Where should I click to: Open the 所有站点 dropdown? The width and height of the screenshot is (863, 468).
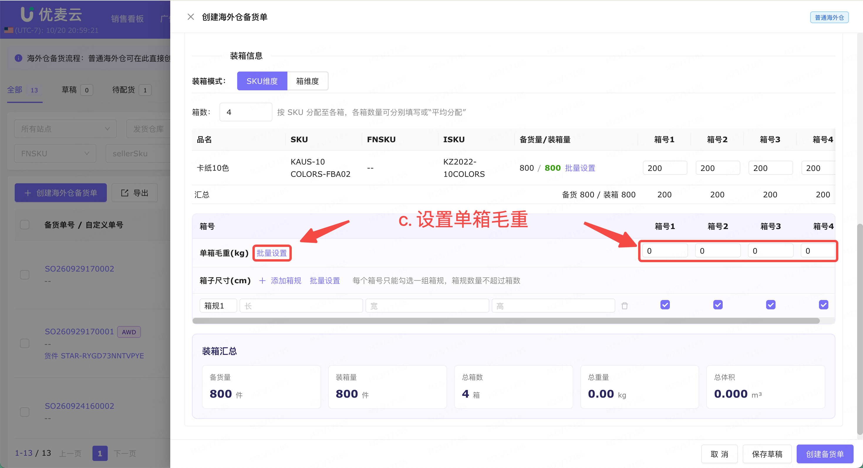65,128
